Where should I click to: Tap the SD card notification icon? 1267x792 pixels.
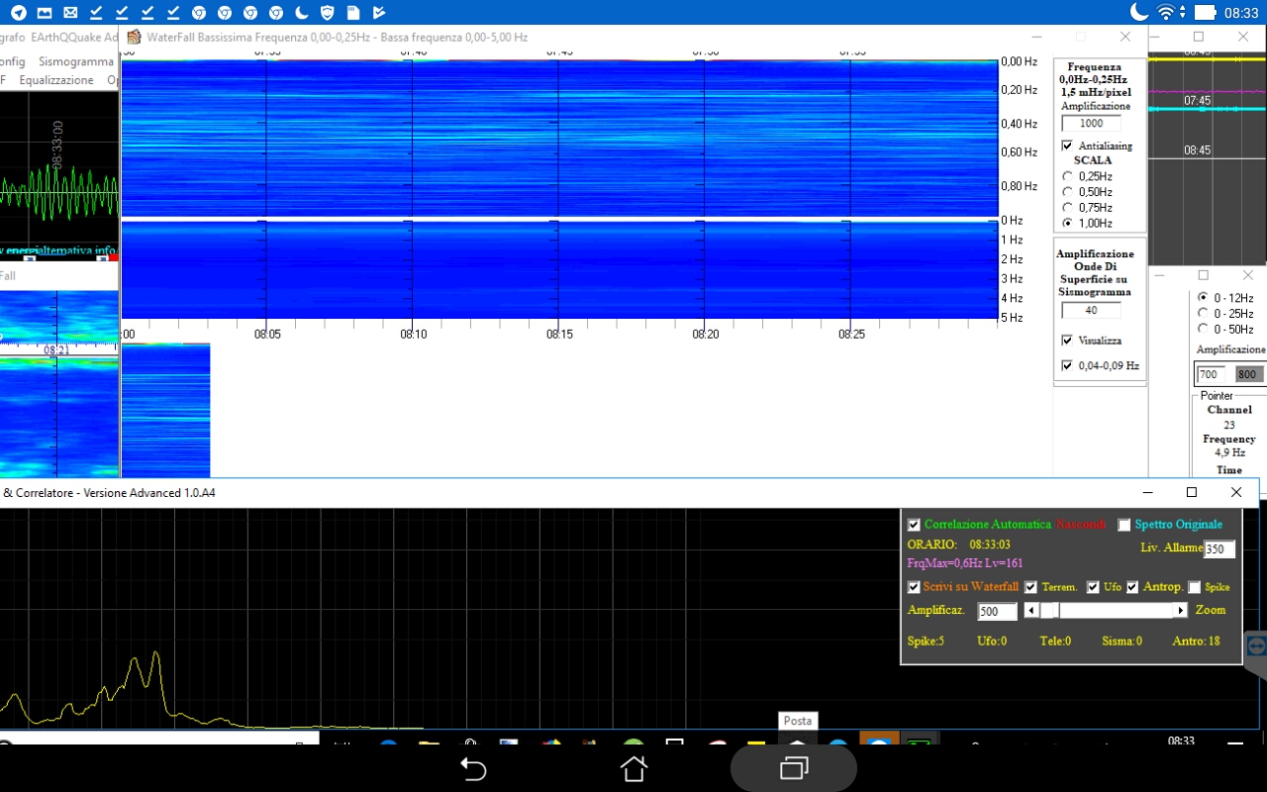353,13
